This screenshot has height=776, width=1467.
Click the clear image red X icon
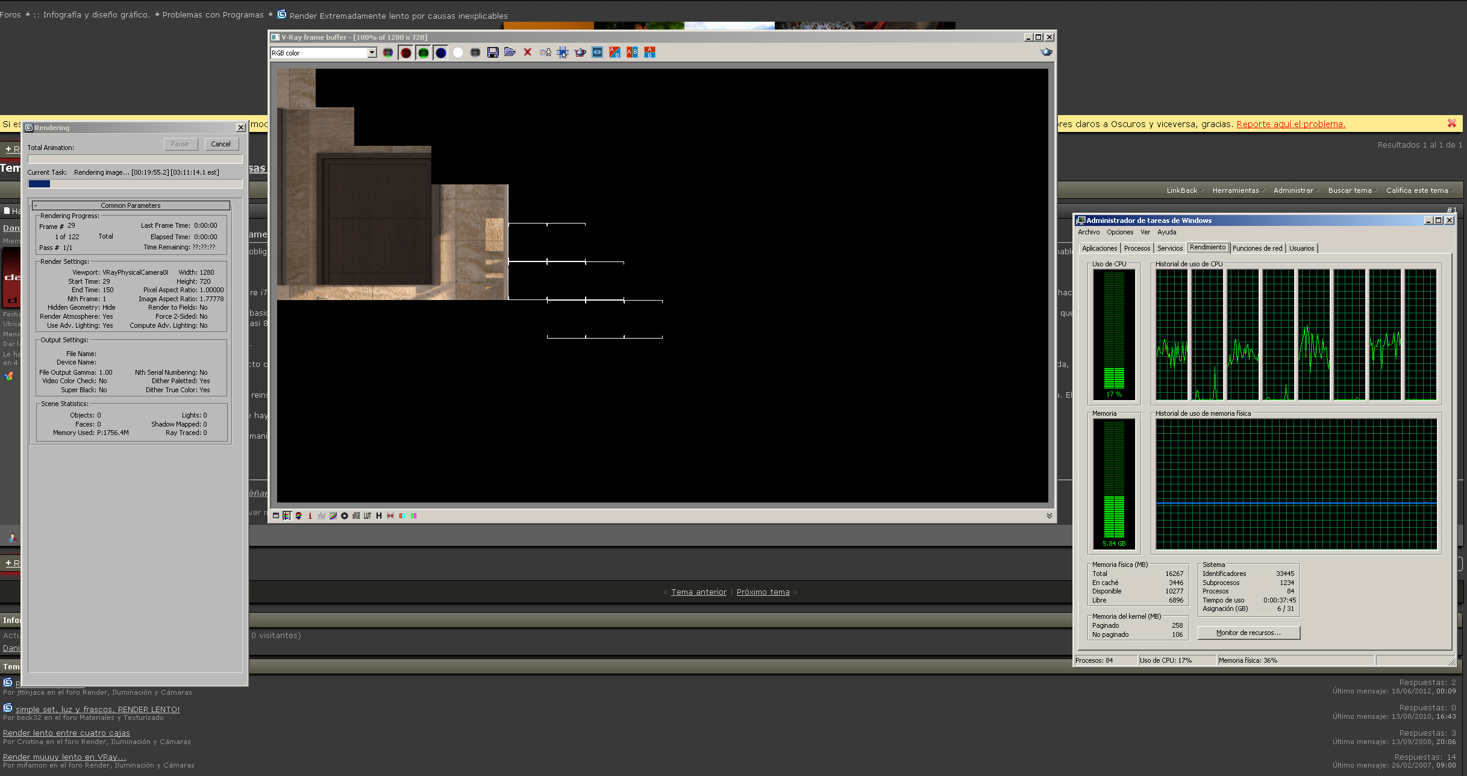527,52
